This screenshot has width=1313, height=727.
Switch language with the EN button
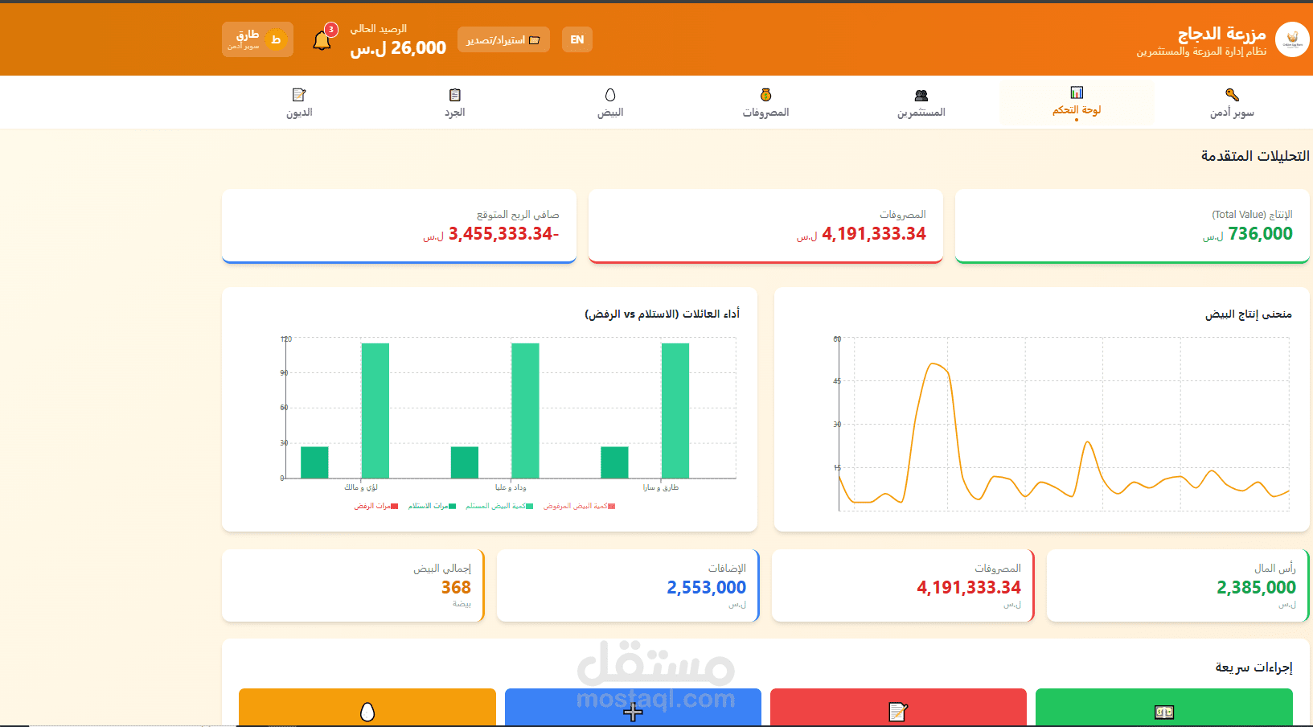(577, 39)
